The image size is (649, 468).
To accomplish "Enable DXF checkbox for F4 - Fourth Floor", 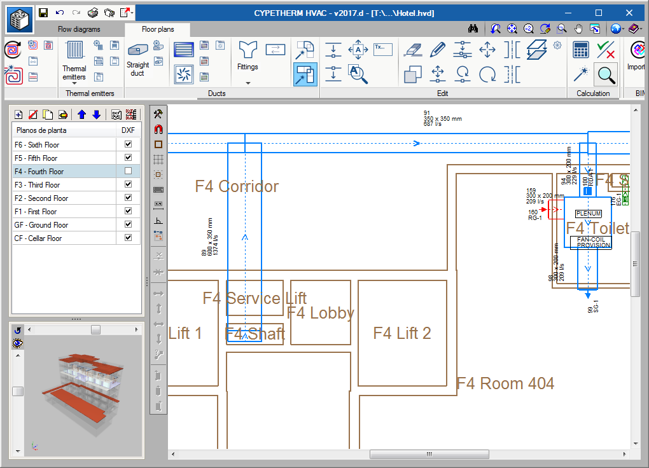I will [x=128, y=171].
